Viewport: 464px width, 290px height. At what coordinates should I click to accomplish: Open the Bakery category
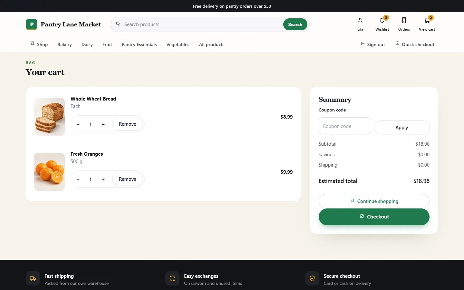pos(64,44)
